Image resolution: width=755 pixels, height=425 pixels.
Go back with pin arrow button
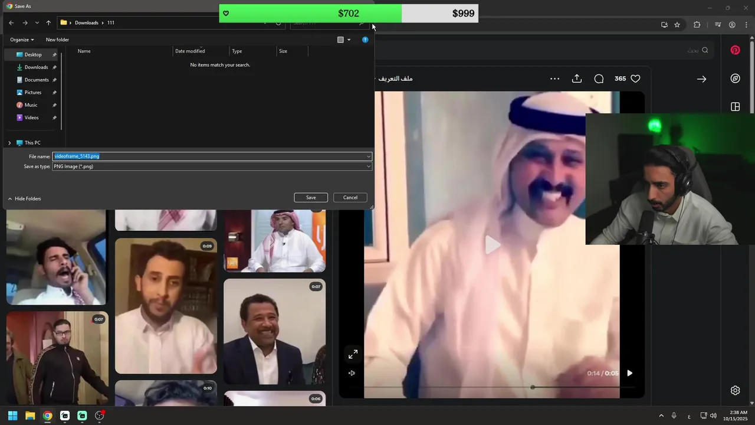(701, 79)
